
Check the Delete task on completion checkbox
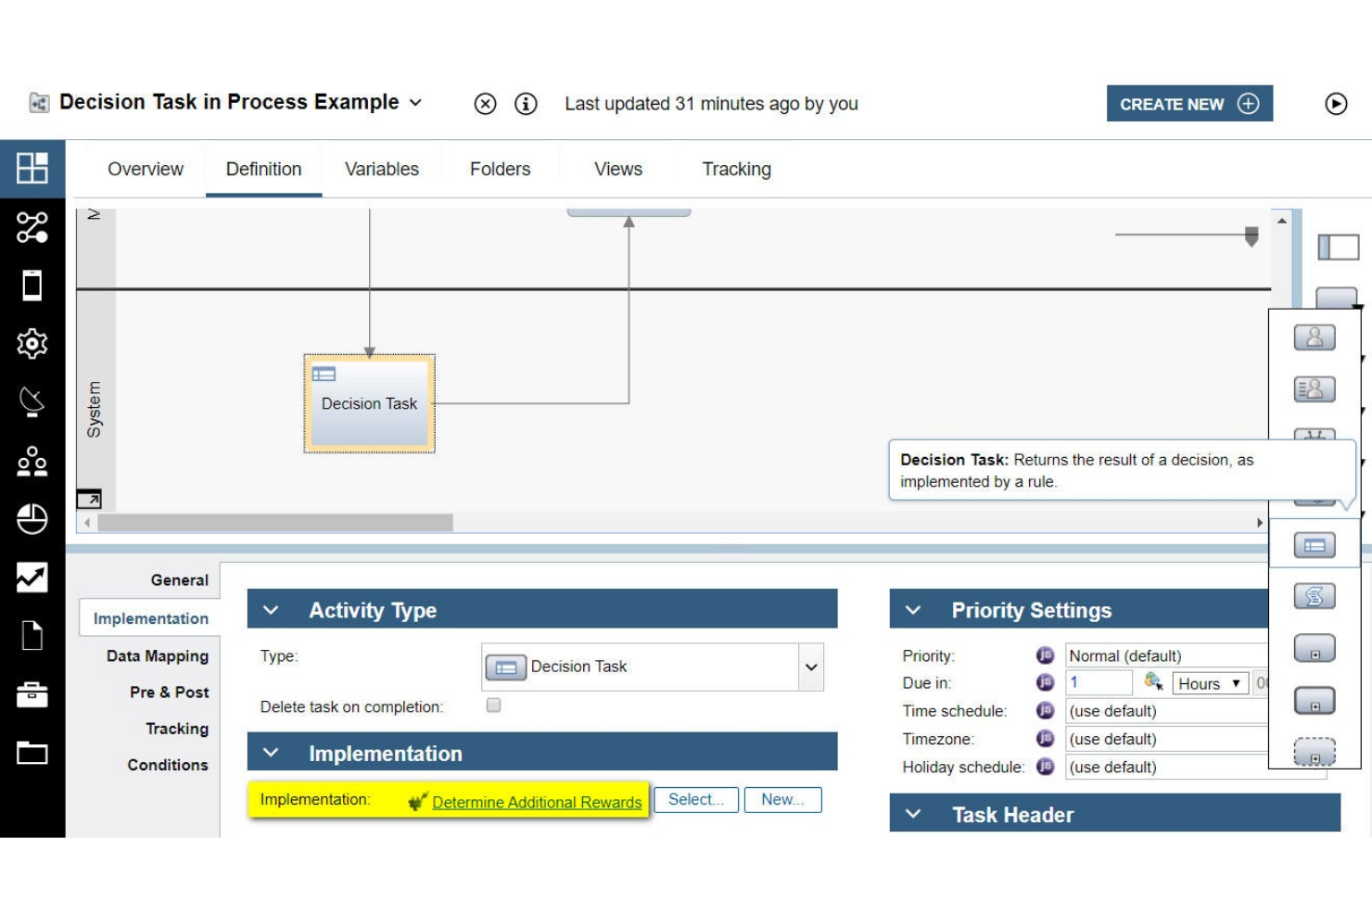click(x=494, y=705)
